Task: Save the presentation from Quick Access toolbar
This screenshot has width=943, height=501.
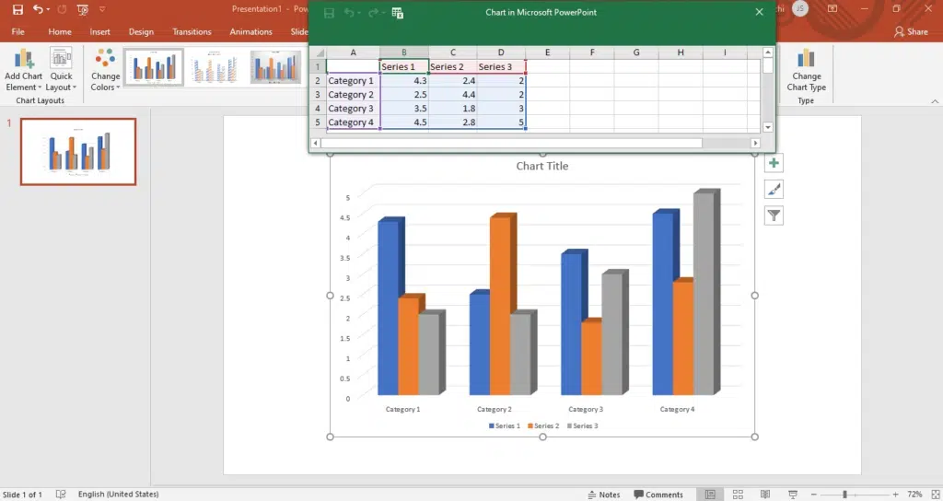Action: pos(17,9)
